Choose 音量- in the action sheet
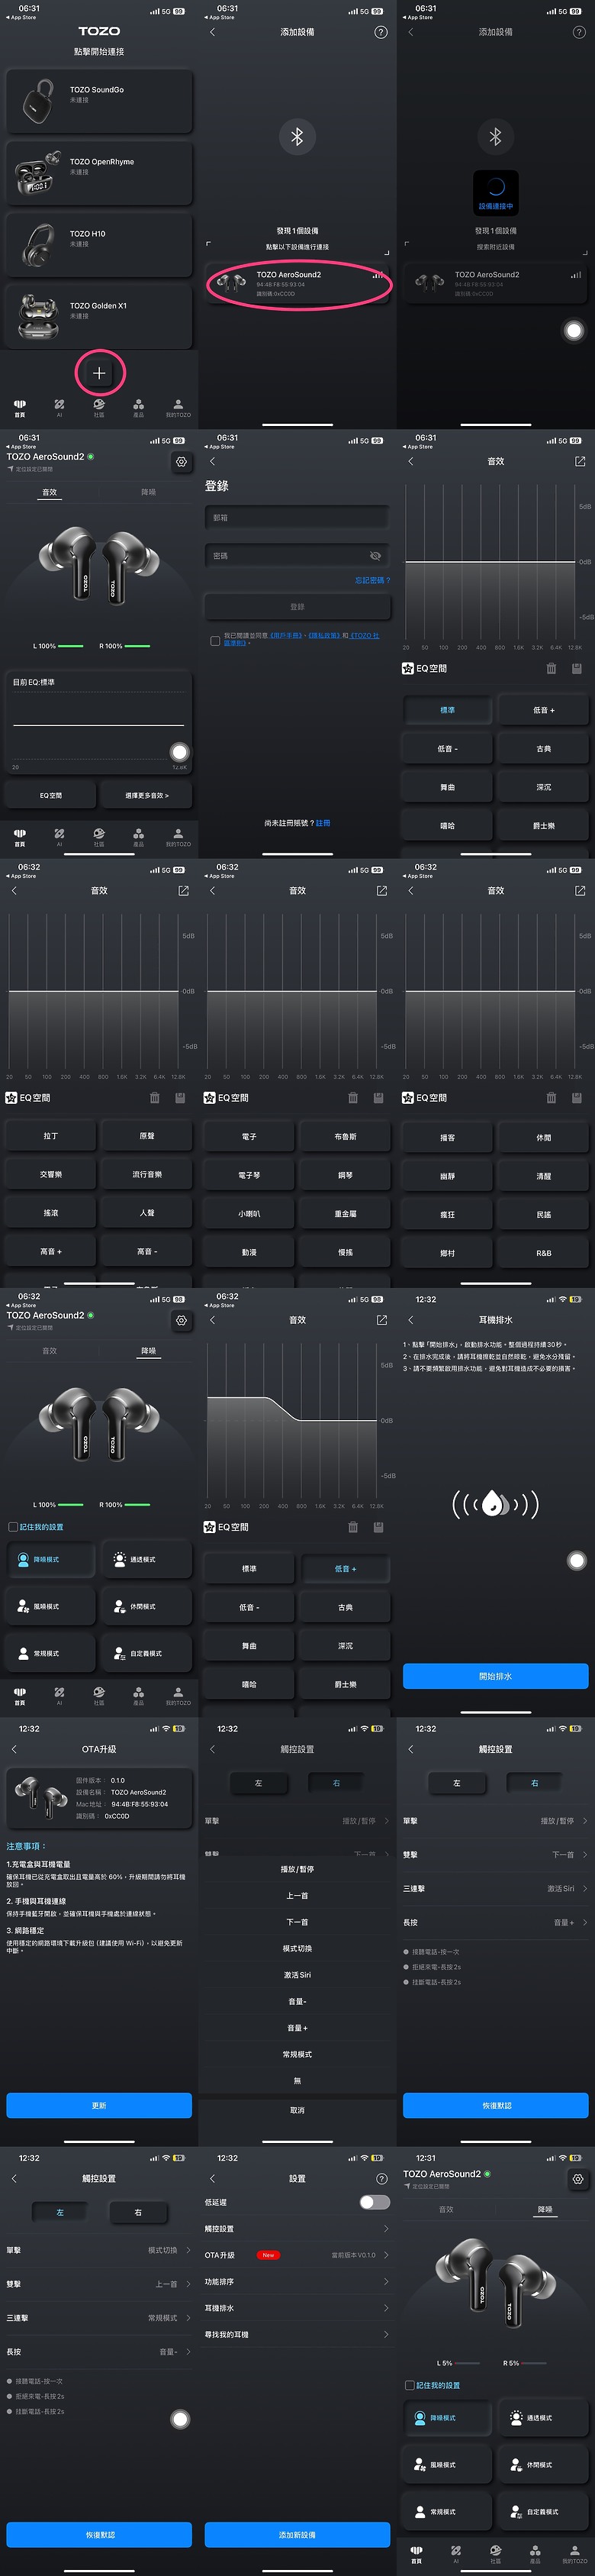This screenshot has width=595, height=2576. pyautogui.click(x=297, y=2001)
